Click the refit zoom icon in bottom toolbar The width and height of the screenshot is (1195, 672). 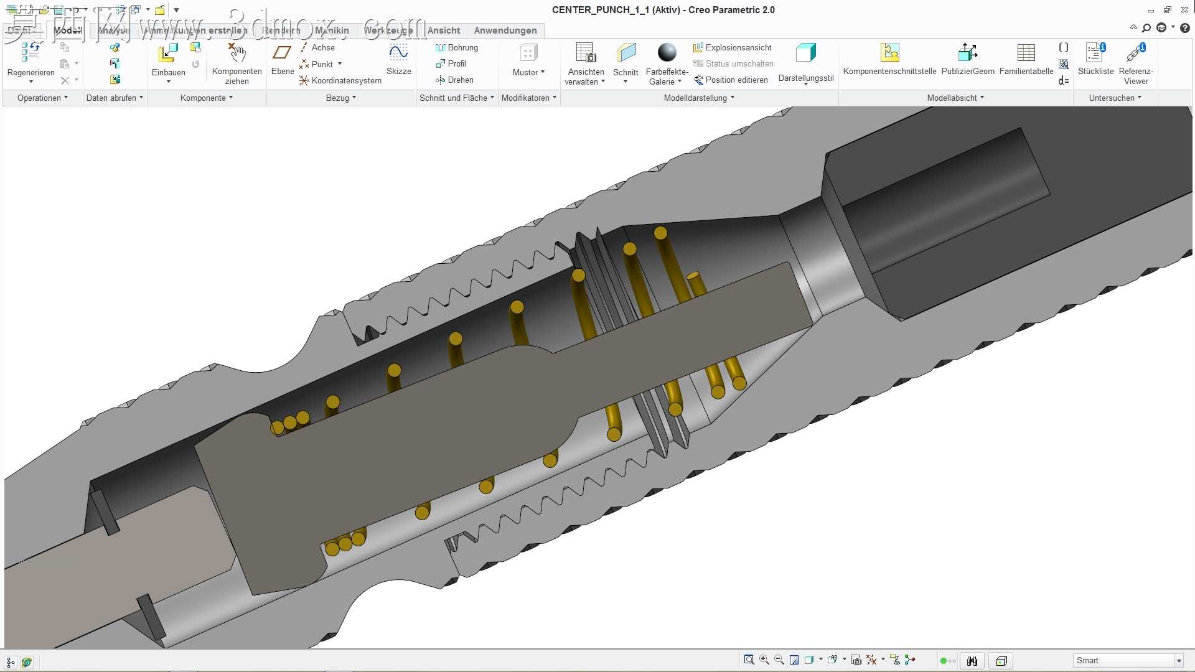pos(749,660)
